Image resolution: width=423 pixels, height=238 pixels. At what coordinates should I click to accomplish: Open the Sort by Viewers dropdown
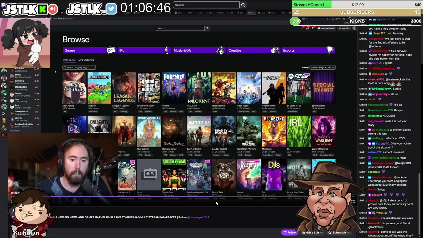pyautogui.click(x=322, y=67)
